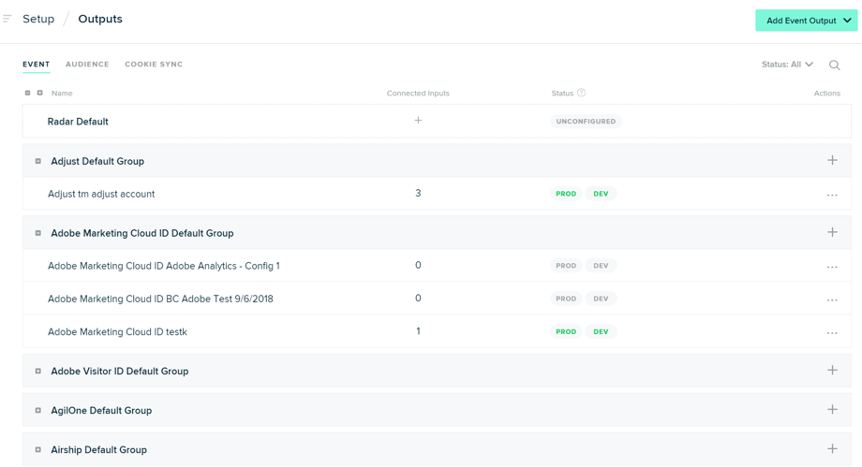Image resolution: width=862 pixels, height=467 pixels.
Task: Open actions menu for Adobe Marketing Cloud ID testk
Action: pyautogui.click(x=832, y=333)
